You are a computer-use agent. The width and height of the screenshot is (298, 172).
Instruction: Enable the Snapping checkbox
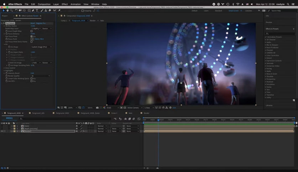pyautogui.click(x=82, y=11)
